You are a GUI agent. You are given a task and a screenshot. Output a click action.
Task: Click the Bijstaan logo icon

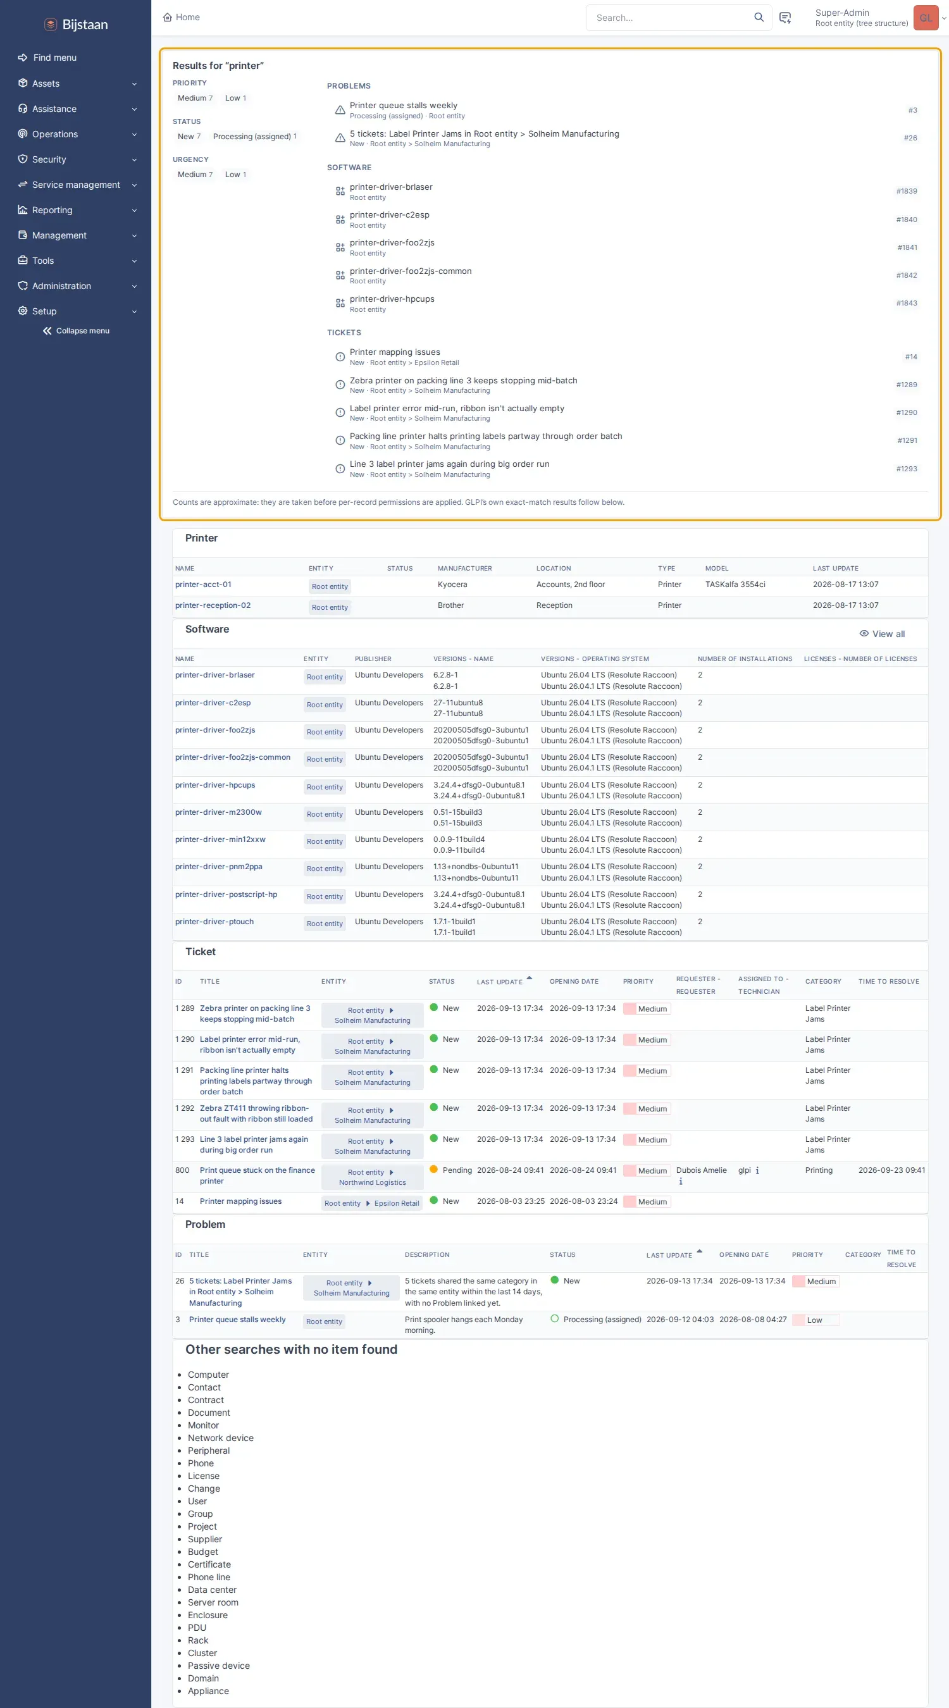coord(51,25)
